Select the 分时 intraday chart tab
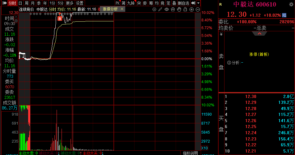Image resolution: width=295 pixels, height=155 pixels. [x=12, y=3]
